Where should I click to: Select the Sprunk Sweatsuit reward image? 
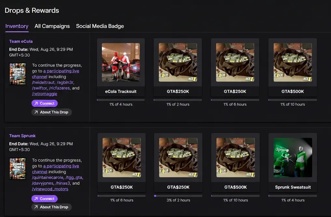(x=293, y=157)
